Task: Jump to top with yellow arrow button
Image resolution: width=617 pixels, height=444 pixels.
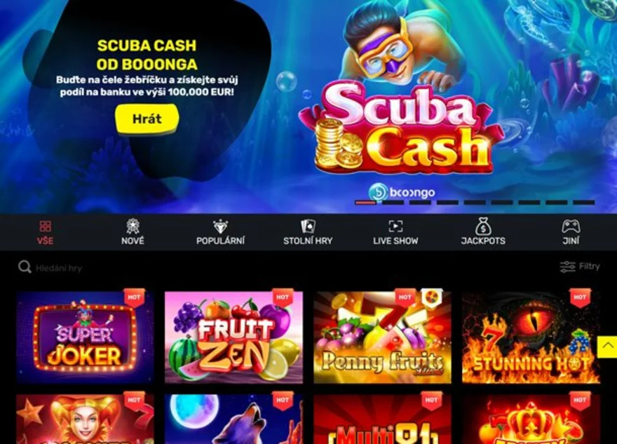Action: [x=607, y=347]
